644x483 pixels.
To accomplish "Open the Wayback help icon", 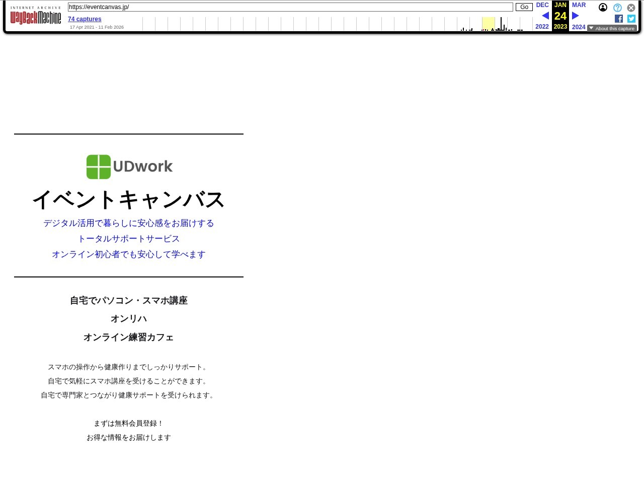I will [617, 8].
